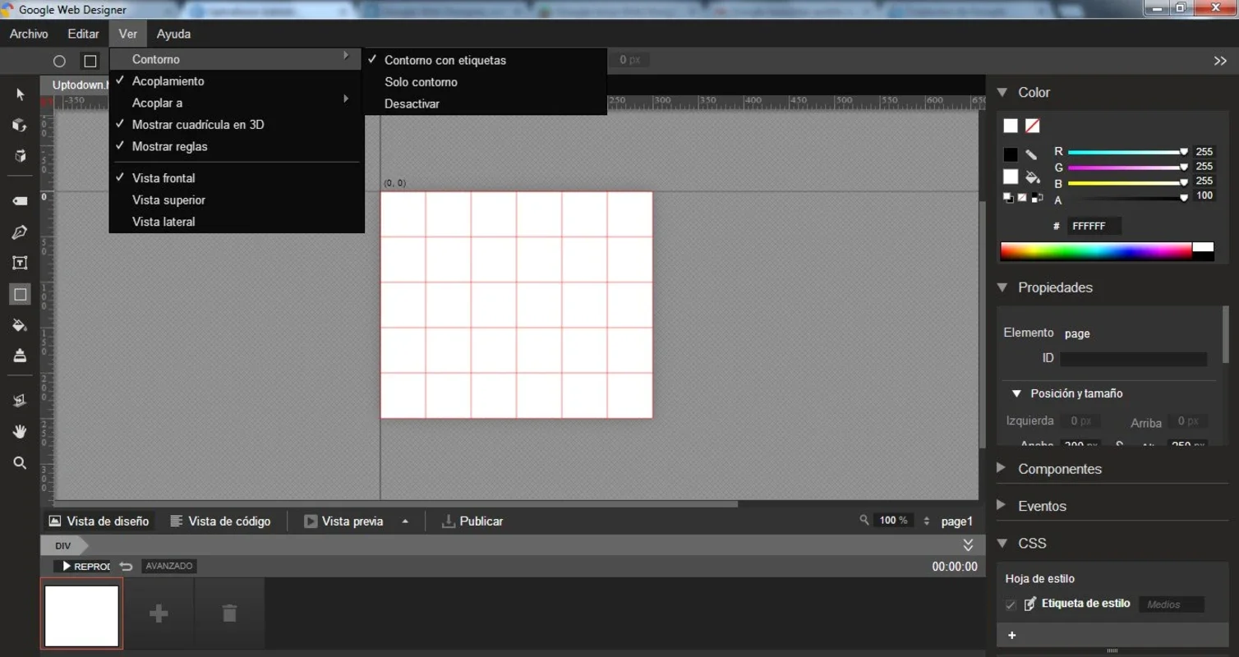
Task: Select the arrow Selection tool
Action: [x=20, y=94]
